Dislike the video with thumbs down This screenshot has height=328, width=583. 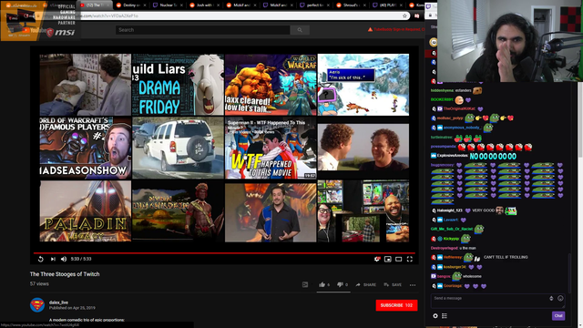pyautogui.click(x=343, y=284)
